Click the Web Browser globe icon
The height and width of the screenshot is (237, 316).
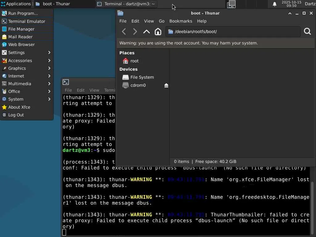(x=4, y=44)
